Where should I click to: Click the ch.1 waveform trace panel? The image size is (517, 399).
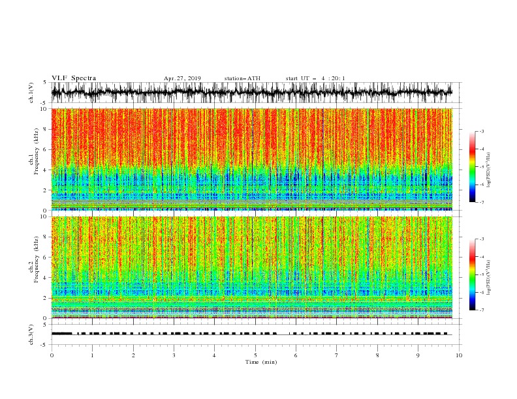[256, 93]
